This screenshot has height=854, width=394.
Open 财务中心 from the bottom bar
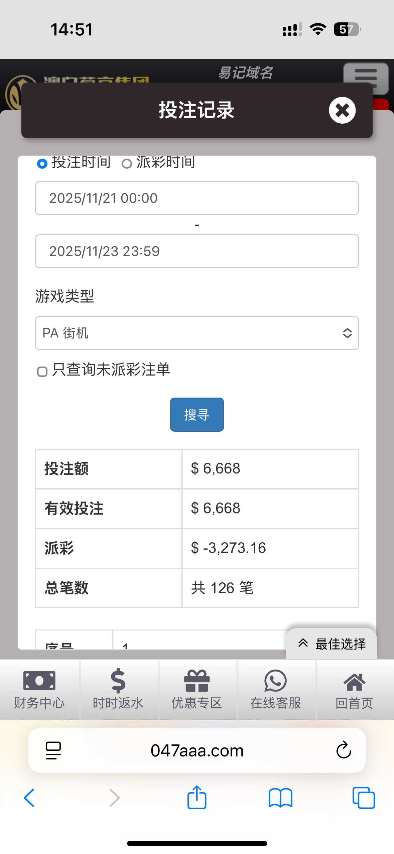click(39, 689)
